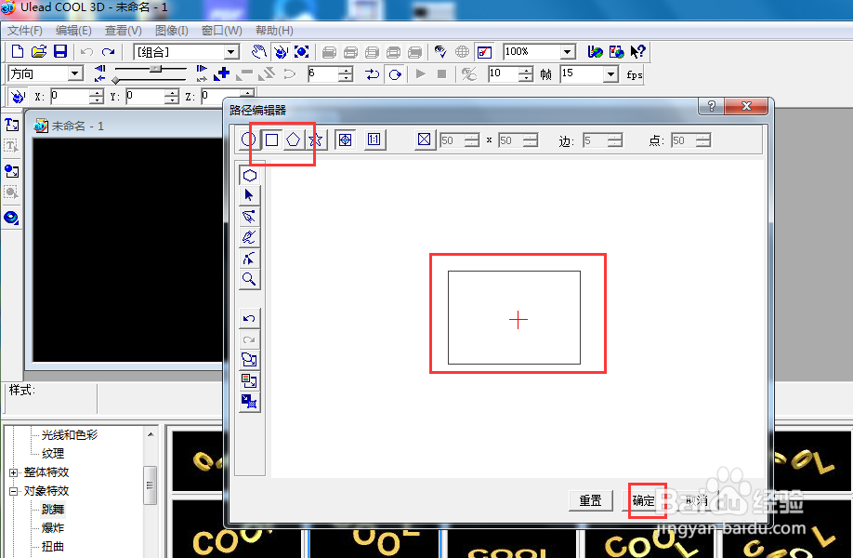Click the play animation button
The height and width of the screenshot is (558, 853).
[x=420, y=73]
